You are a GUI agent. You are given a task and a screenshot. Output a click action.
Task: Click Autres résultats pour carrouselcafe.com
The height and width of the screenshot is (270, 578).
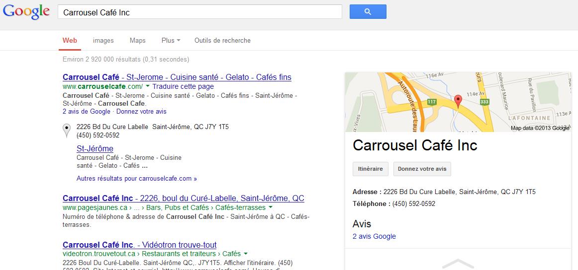point(137,178)
